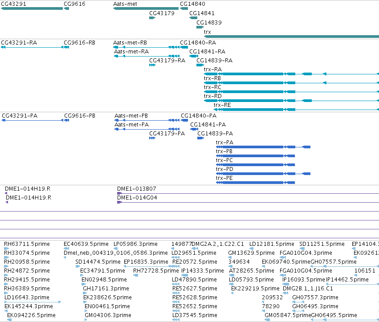Select the trx-PA protein label
The image size is (379, 322).
pyautogui.click(x=224, y=143)
